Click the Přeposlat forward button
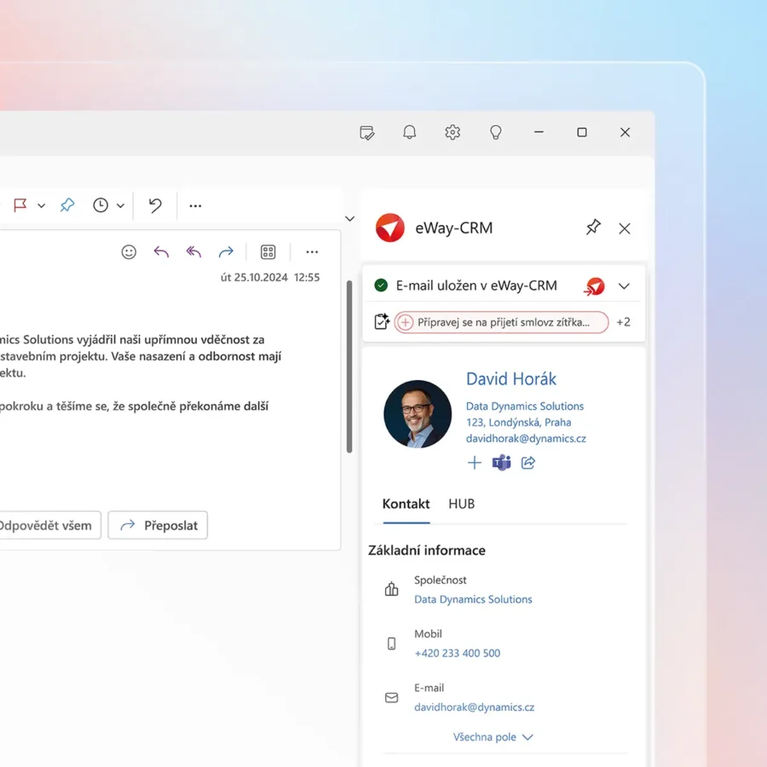Screen dimensions: 767x767 pyautogui.click(x=158, y=525)
